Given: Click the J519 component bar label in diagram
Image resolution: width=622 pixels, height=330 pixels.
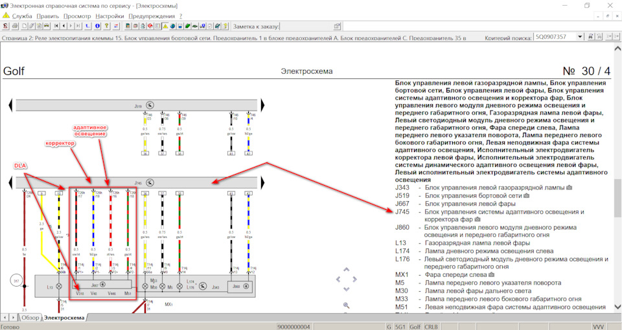Looking at the screenshot, I should 137,106.
